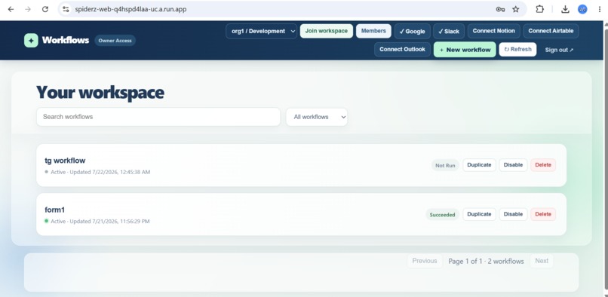Click the Previous page button
Screen dimensions: 608x297
pyautogui.click(x=425, y=261)
